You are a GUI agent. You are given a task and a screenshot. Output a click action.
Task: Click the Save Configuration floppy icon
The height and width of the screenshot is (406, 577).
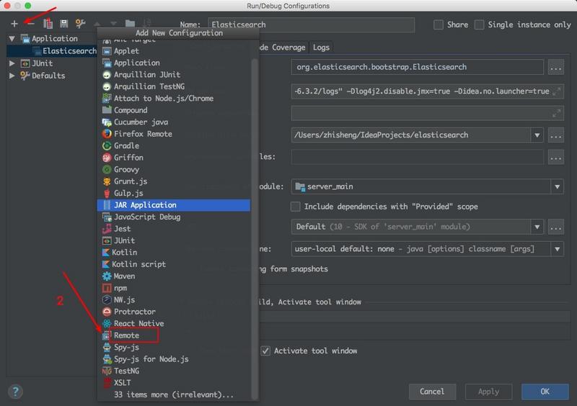pyautogui.click(x=64, y=24)
